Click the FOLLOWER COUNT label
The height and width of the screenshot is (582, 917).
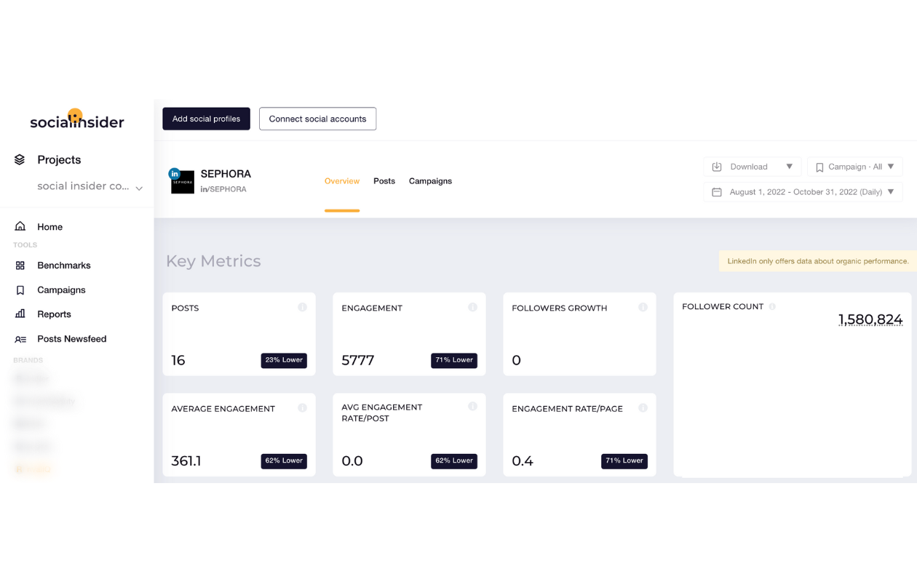(x=723, y=306)
